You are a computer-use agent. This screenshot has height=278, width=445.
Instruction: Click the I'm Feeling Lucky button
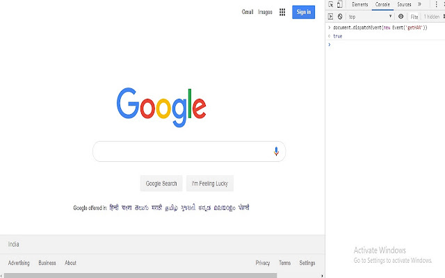coord(210,183)
